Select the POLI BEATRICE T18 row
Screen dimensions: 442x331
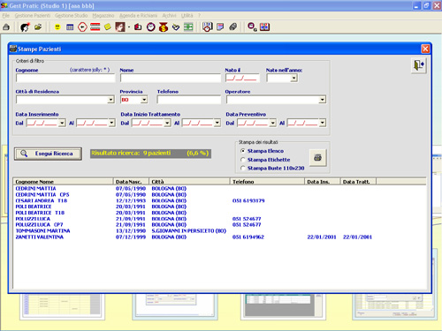coord(220,213)
